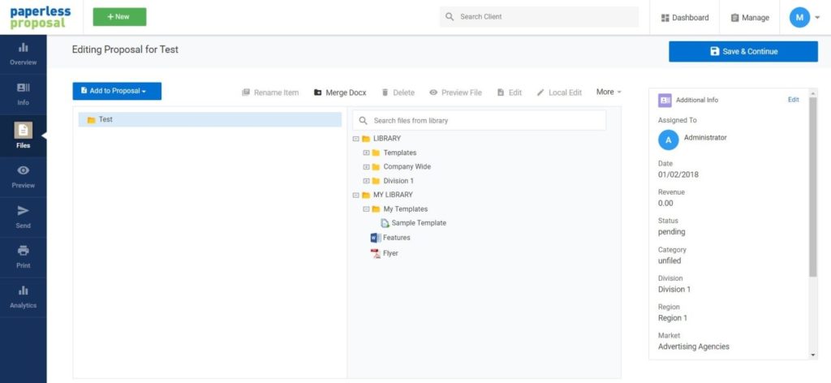Image resolution: width=831 pixels, height=383 pixels.
Task: Open the Info section in sidebar
Action: [24, 95]
